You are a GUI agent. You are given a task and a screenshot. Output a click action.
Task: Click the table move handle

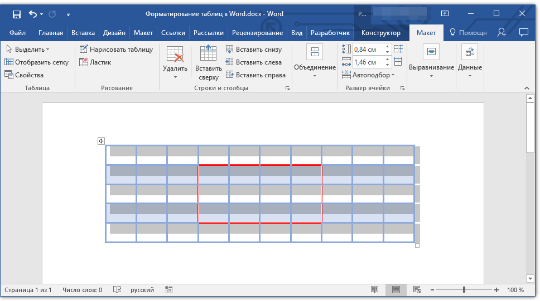click(x=102, y=141)
